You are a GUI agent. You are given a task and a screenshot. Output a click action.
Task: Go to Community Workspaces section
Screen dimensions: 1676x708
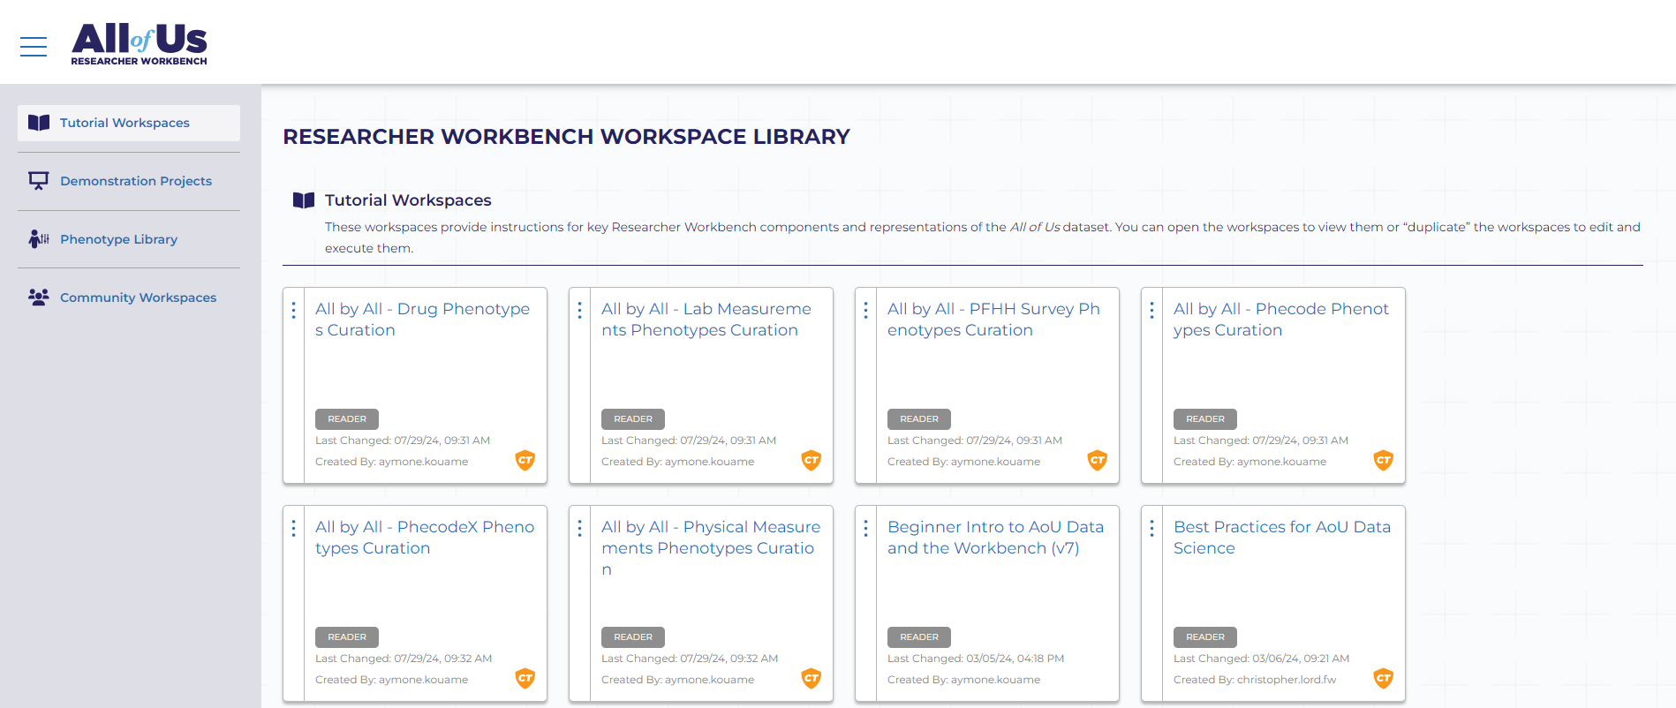coord(138,298)
